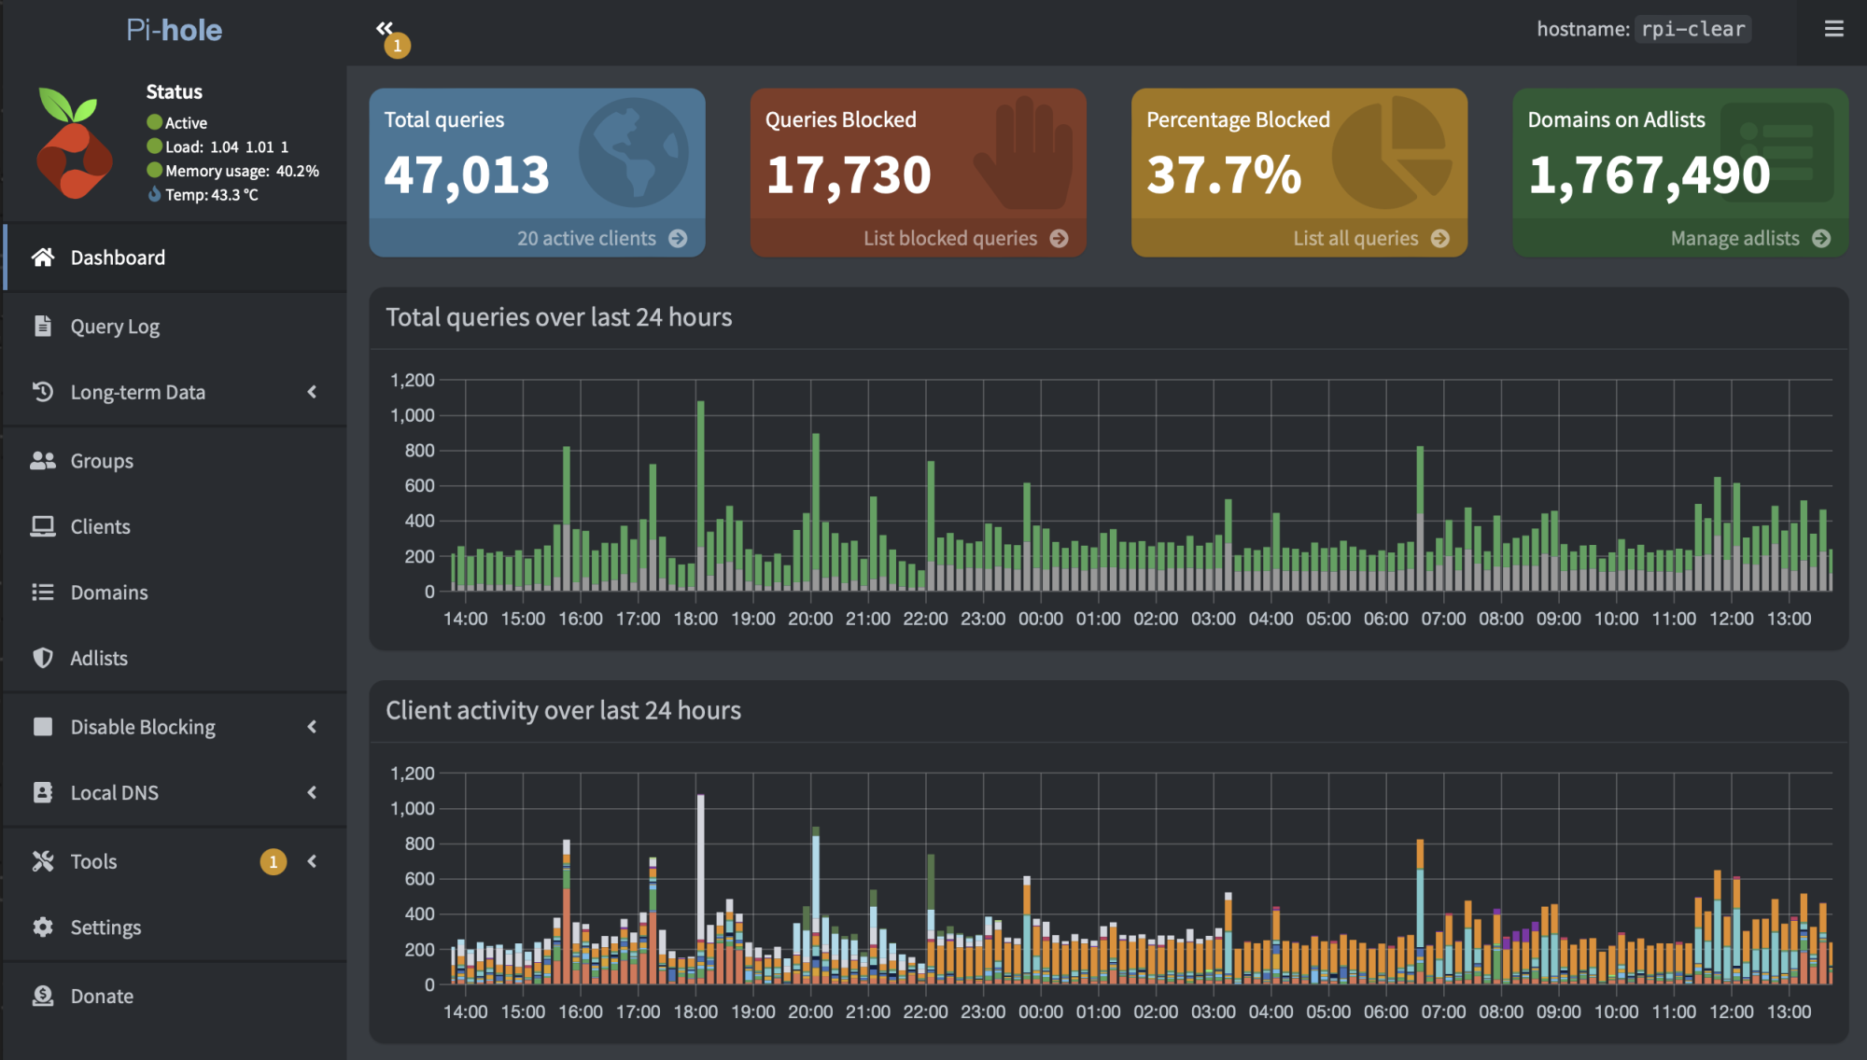The width and height of the screenshot is (1867, 1060).
Task: Click the Adlists shield icon
Action: point(43,658)
